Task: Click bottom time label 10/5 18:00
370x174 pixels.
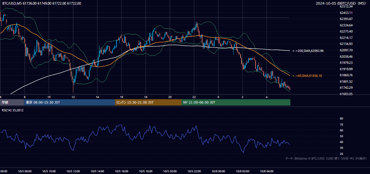Action: pos(146,171)
